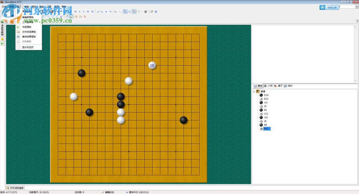Choose 查询结果面板 from the open menu
359x194 pixels.
coord(29,37)
